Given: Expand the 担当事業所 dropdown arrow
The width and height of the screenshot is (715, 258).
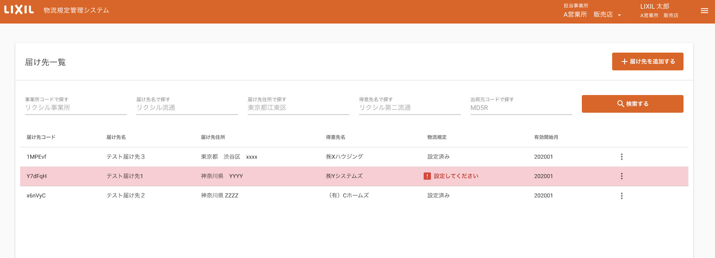Looking at the screenshot, I should pos(619,15).
